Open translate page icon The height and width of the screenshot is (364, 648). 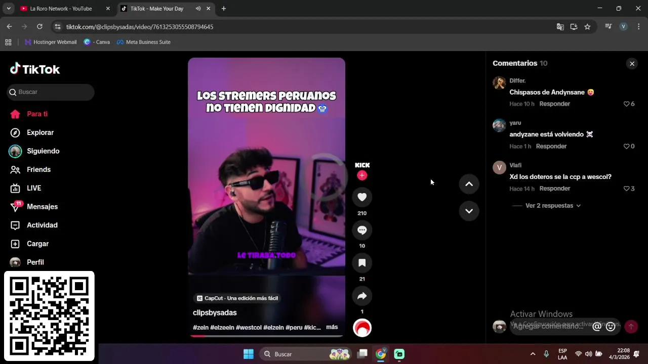coord(560,27)
